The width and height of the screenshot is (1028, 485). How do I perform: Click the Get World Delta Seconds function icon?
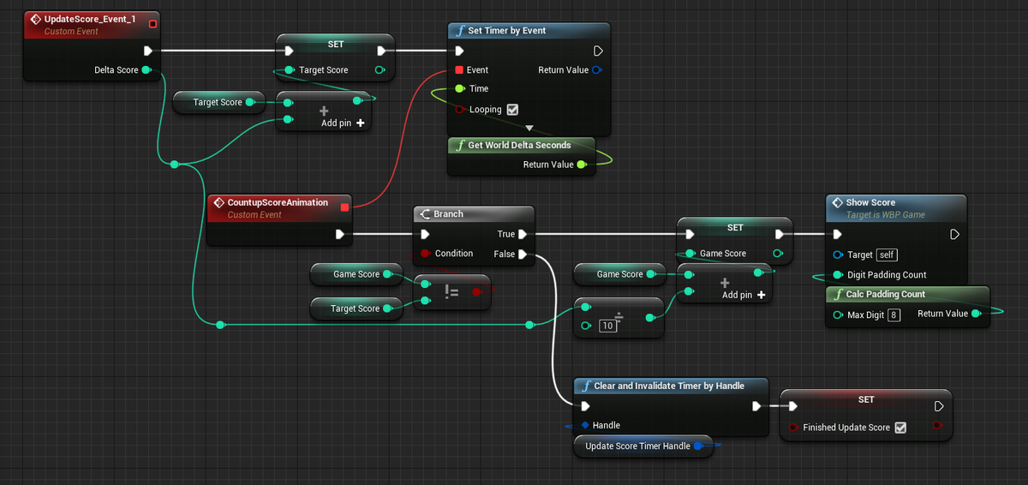pyautogui.click(x=460, y=146)
